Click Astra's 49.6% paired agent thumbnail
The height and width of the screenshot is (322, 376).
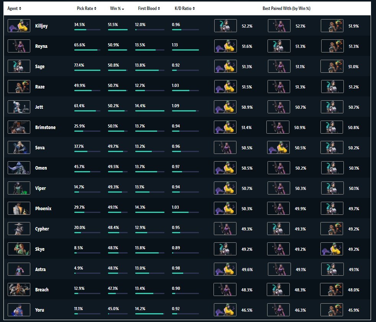[225, 269]
